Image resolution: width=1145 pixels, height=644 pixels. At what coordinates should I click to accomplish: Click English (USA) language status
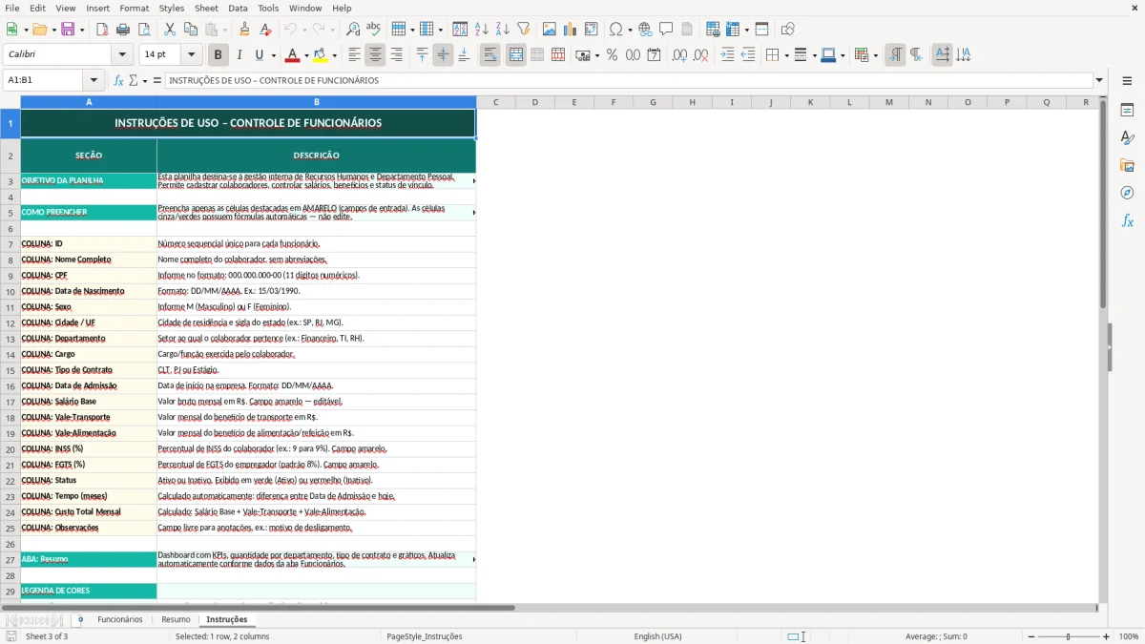point(657,636)
